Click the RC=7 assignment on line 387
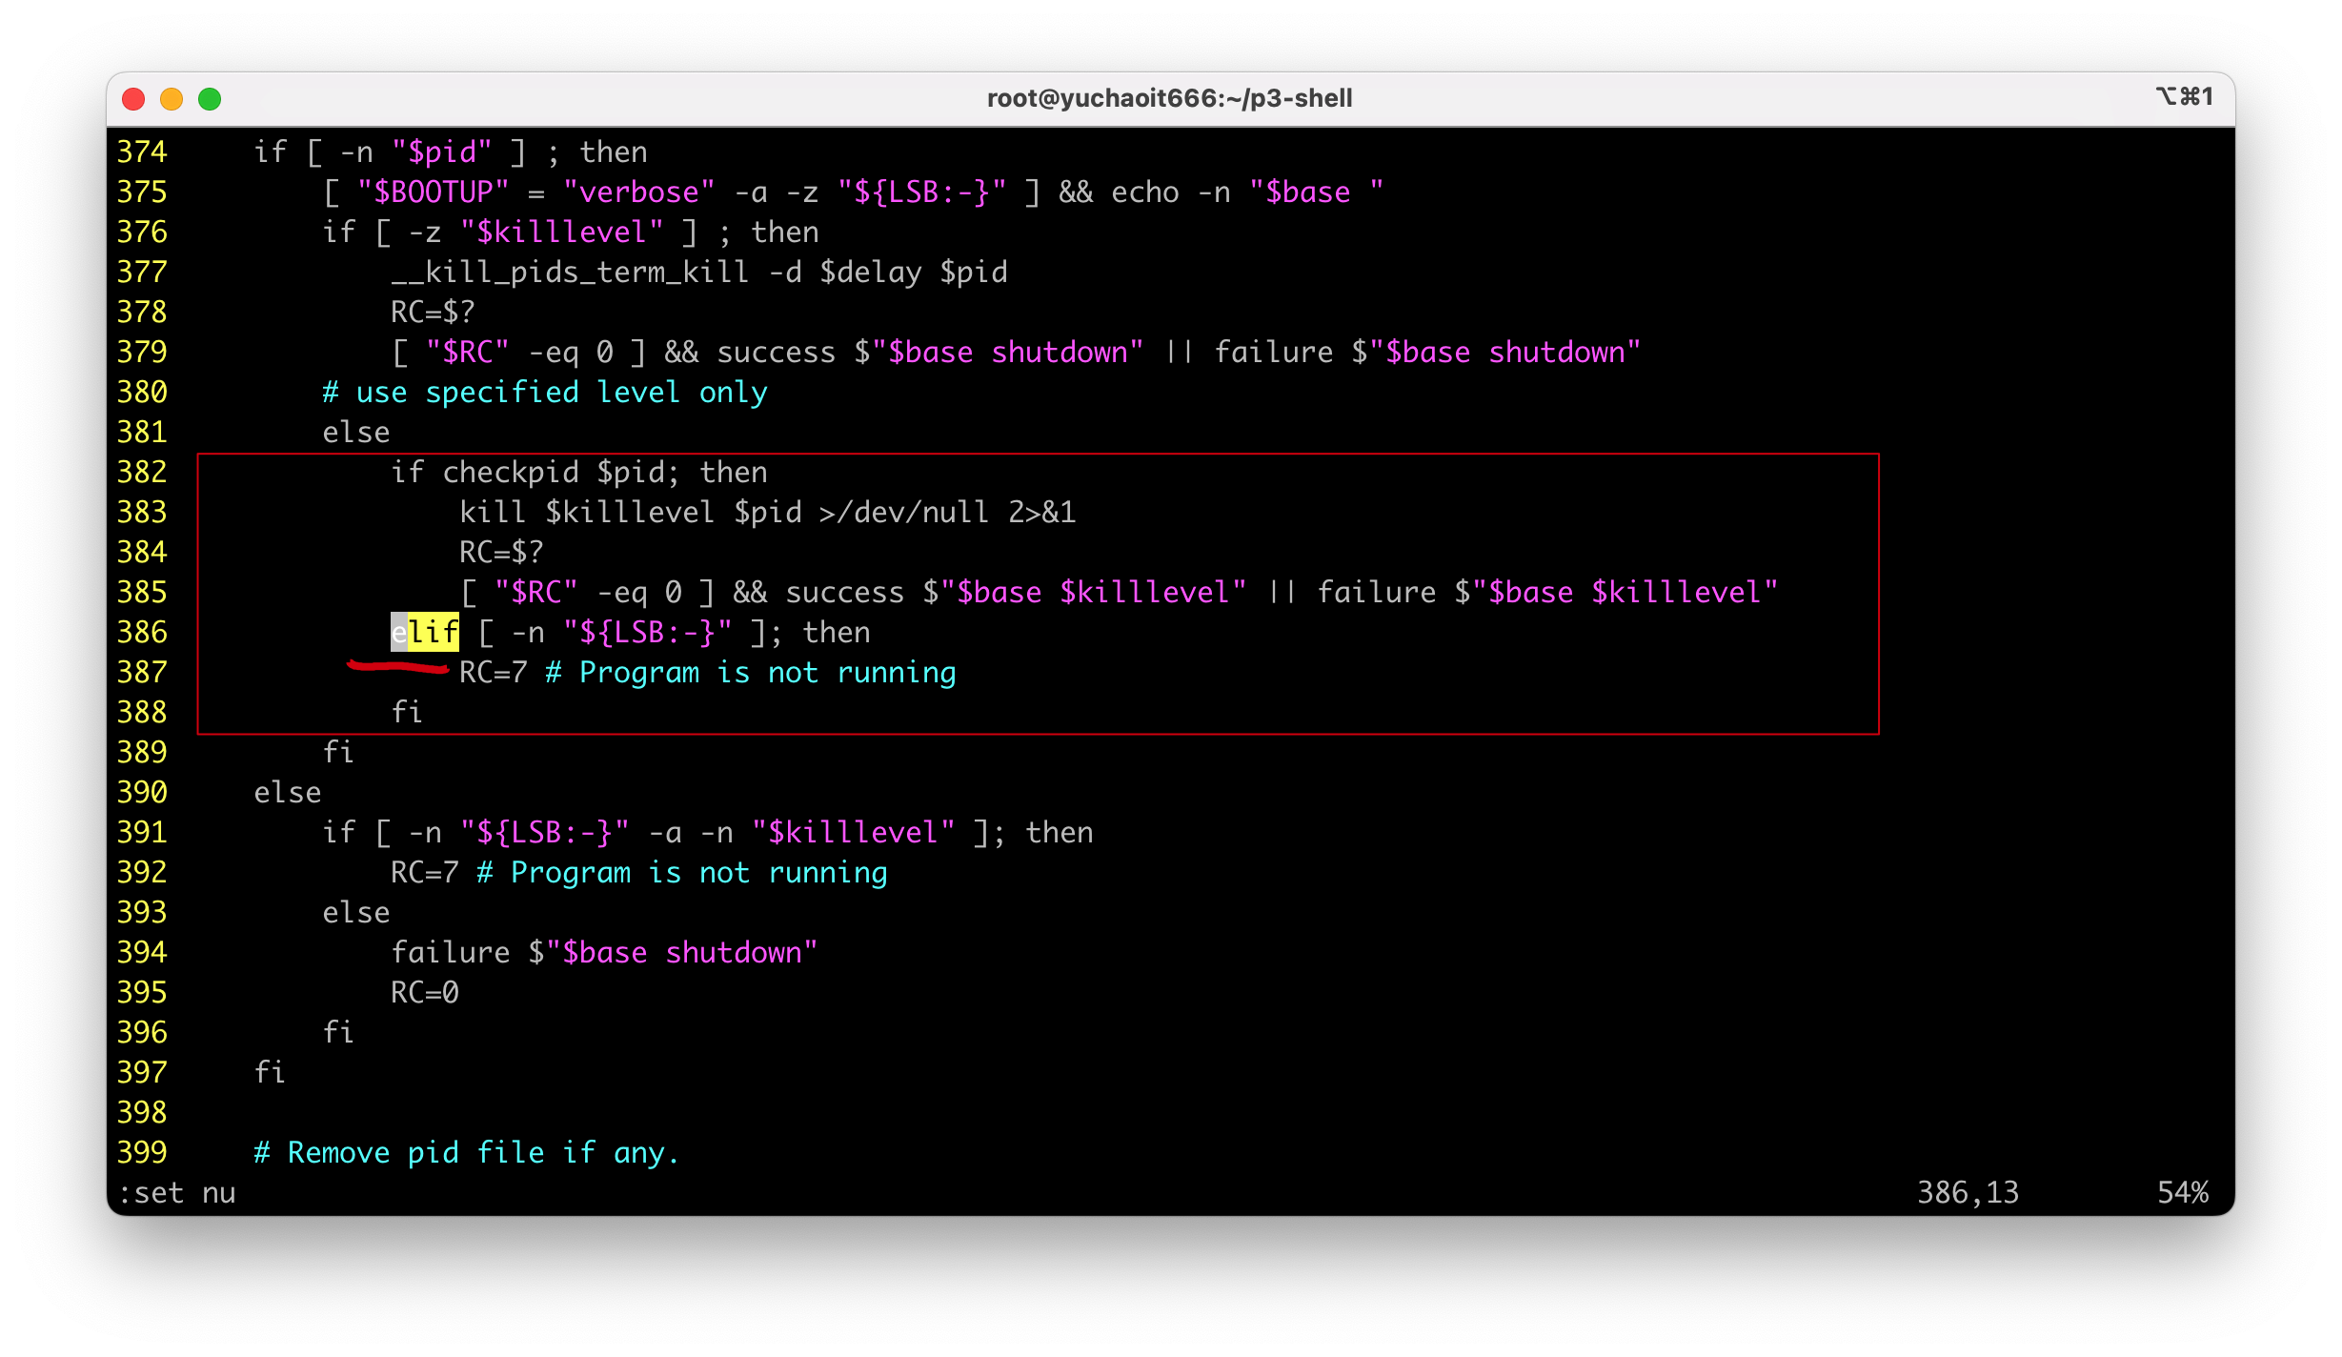This screenshot has width=2342, height=1357. coord(493,673)
